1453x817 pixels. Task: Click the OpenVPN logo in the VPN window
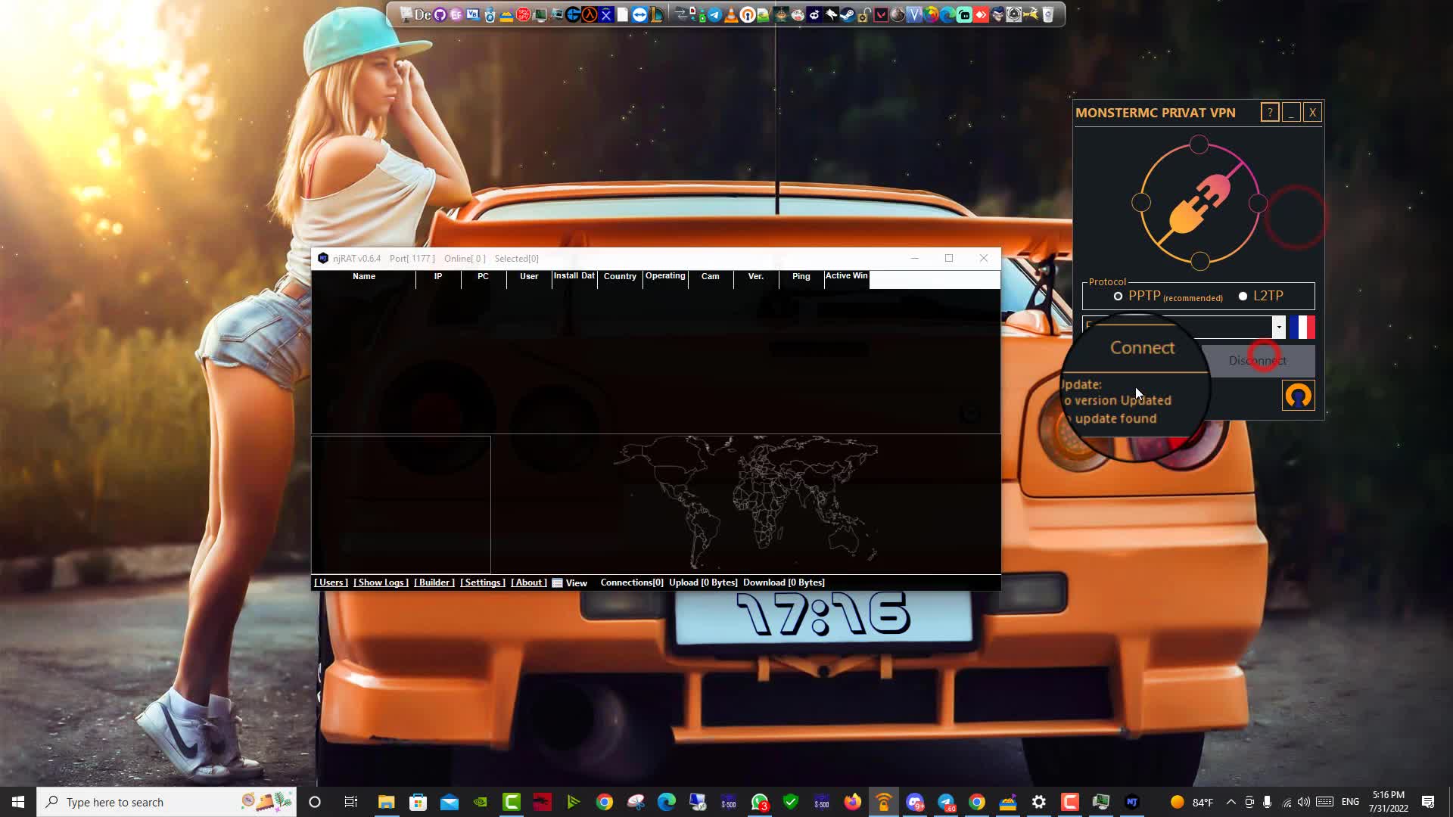pos(1298,395)
